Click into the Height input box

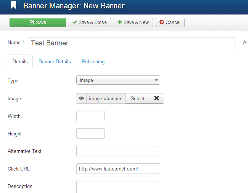click(90, 133)
